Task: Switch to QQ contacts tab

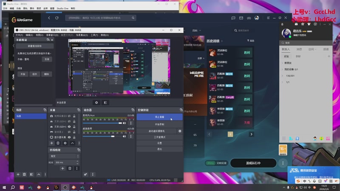Action: [x=286, y=49]
